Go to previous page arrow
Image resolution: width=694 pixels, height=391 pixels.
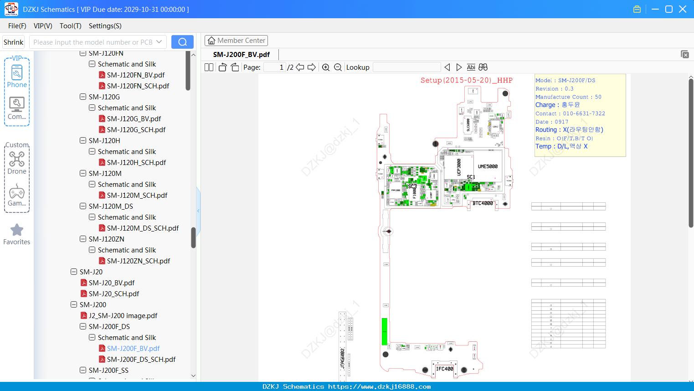pos(300,67)
